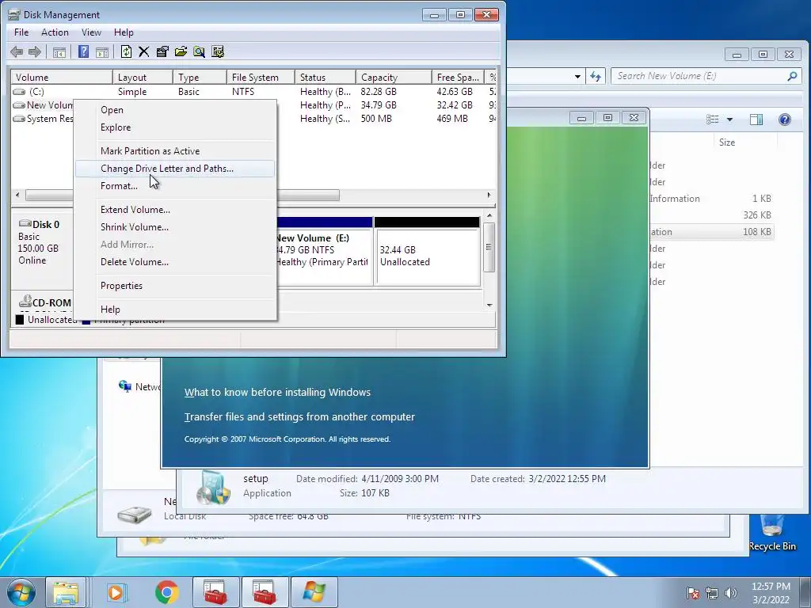The width and height of the screenshot is (811, 608).
Task: Choose Delete Volume... entry
Action: tap(175, 262)
